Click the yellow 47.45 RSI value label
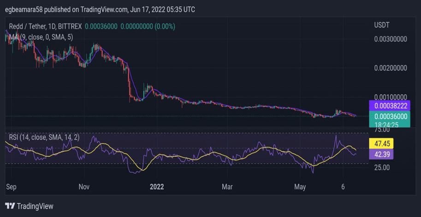The width and height of the screenshot is (421, 217). point(383,144)
